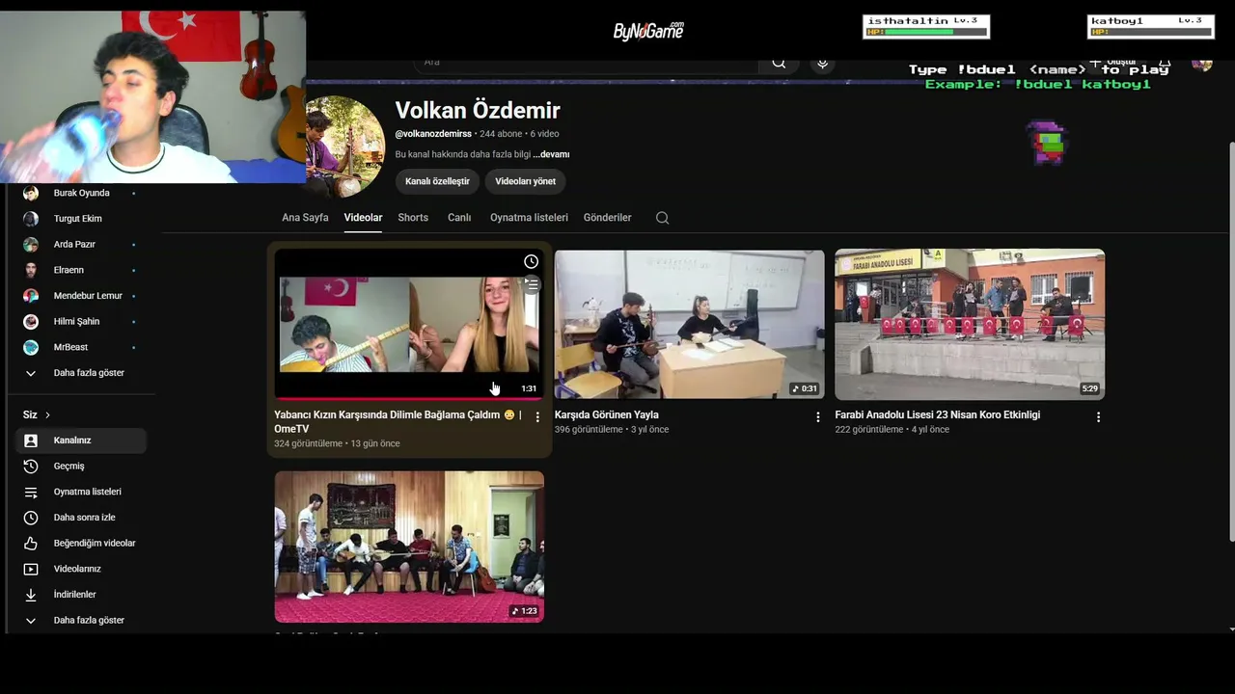Click the @volkanozdemirss channel handle

click(433, 134)
